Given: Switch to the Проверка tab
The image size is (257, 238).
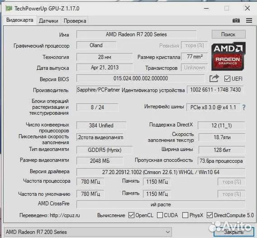Looking at the screenshot, I should [x=75, y=21].
